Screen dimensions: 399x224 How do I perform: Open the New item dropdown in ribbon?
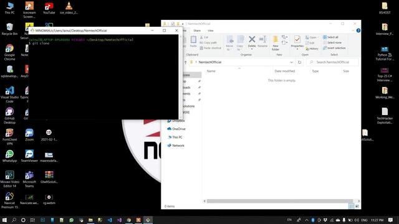pos(284,37)
